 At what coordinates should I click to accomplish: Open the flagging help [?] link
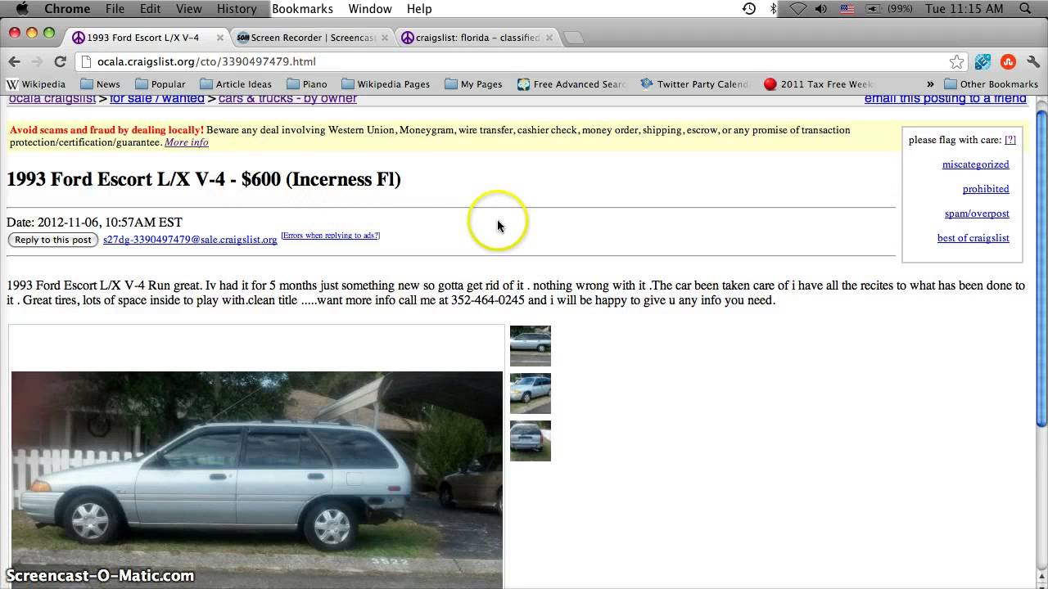pos(1010,140)
